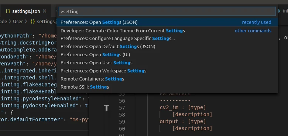Viewport: 288px width, 136px height.
Task: Open Preferences: Open Default Settings (JSON)
Action: (167, 47)
